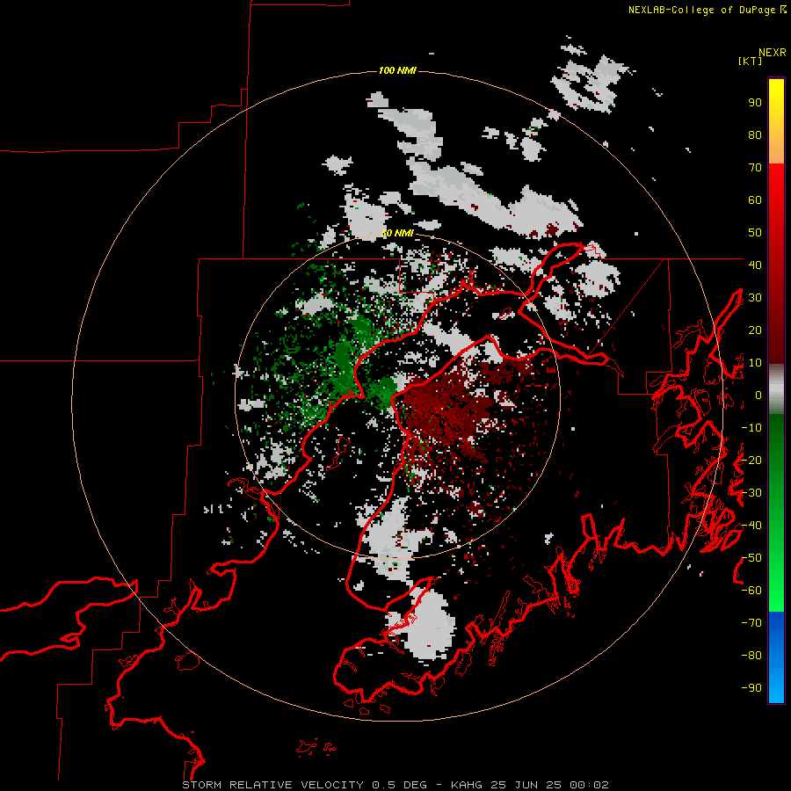Click the -80 value on the velocity scale

pyautogui.click(x=751, y=656)
